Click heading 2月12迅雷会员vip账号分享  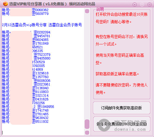tap(24, 25)
